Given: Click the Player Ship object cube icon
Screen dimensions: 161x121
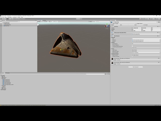Looking at the screenshot, I should tap(111, 22).
